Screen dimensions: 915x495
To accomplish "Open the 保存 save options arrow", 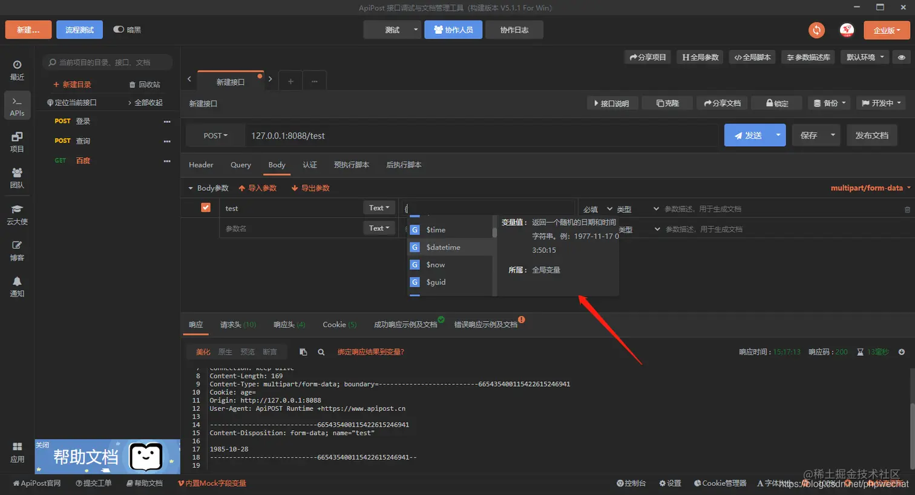I will click(833, 135).
